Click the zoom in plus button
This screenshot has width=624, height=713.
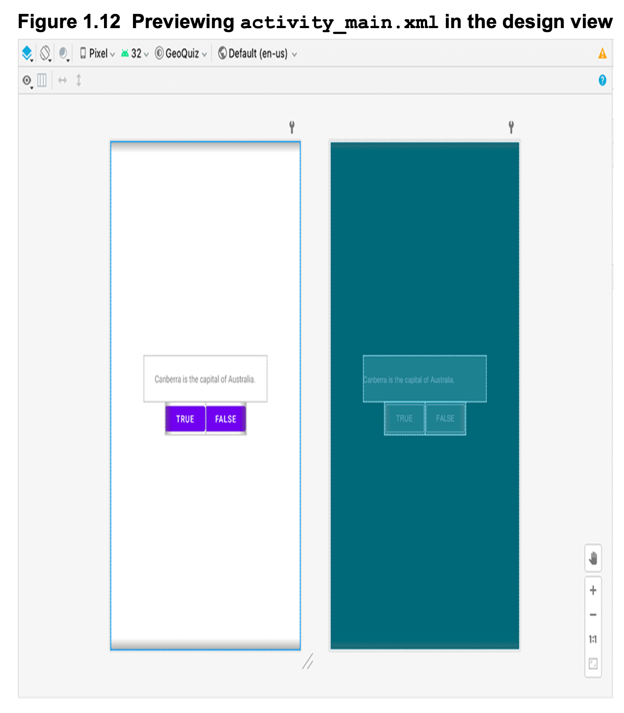593,590
